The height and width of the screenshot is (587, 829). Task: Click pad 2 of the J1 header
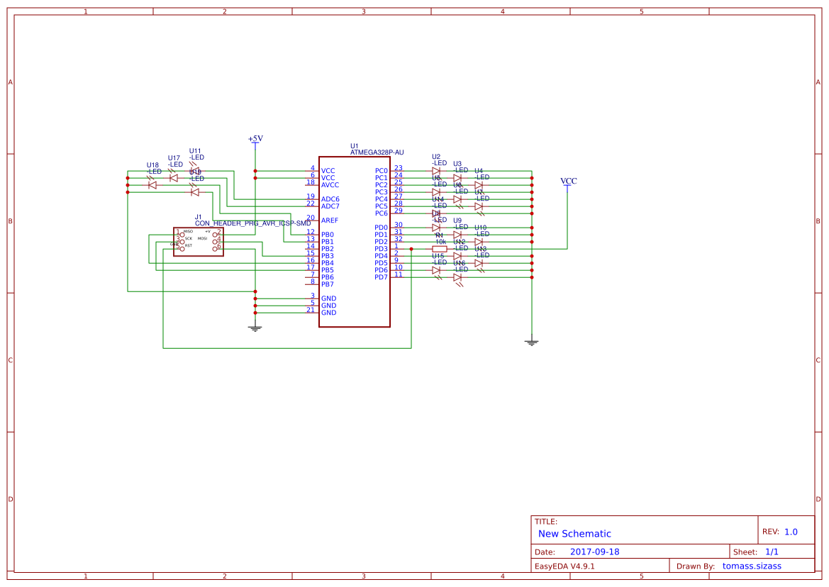(x=215, y=235)
